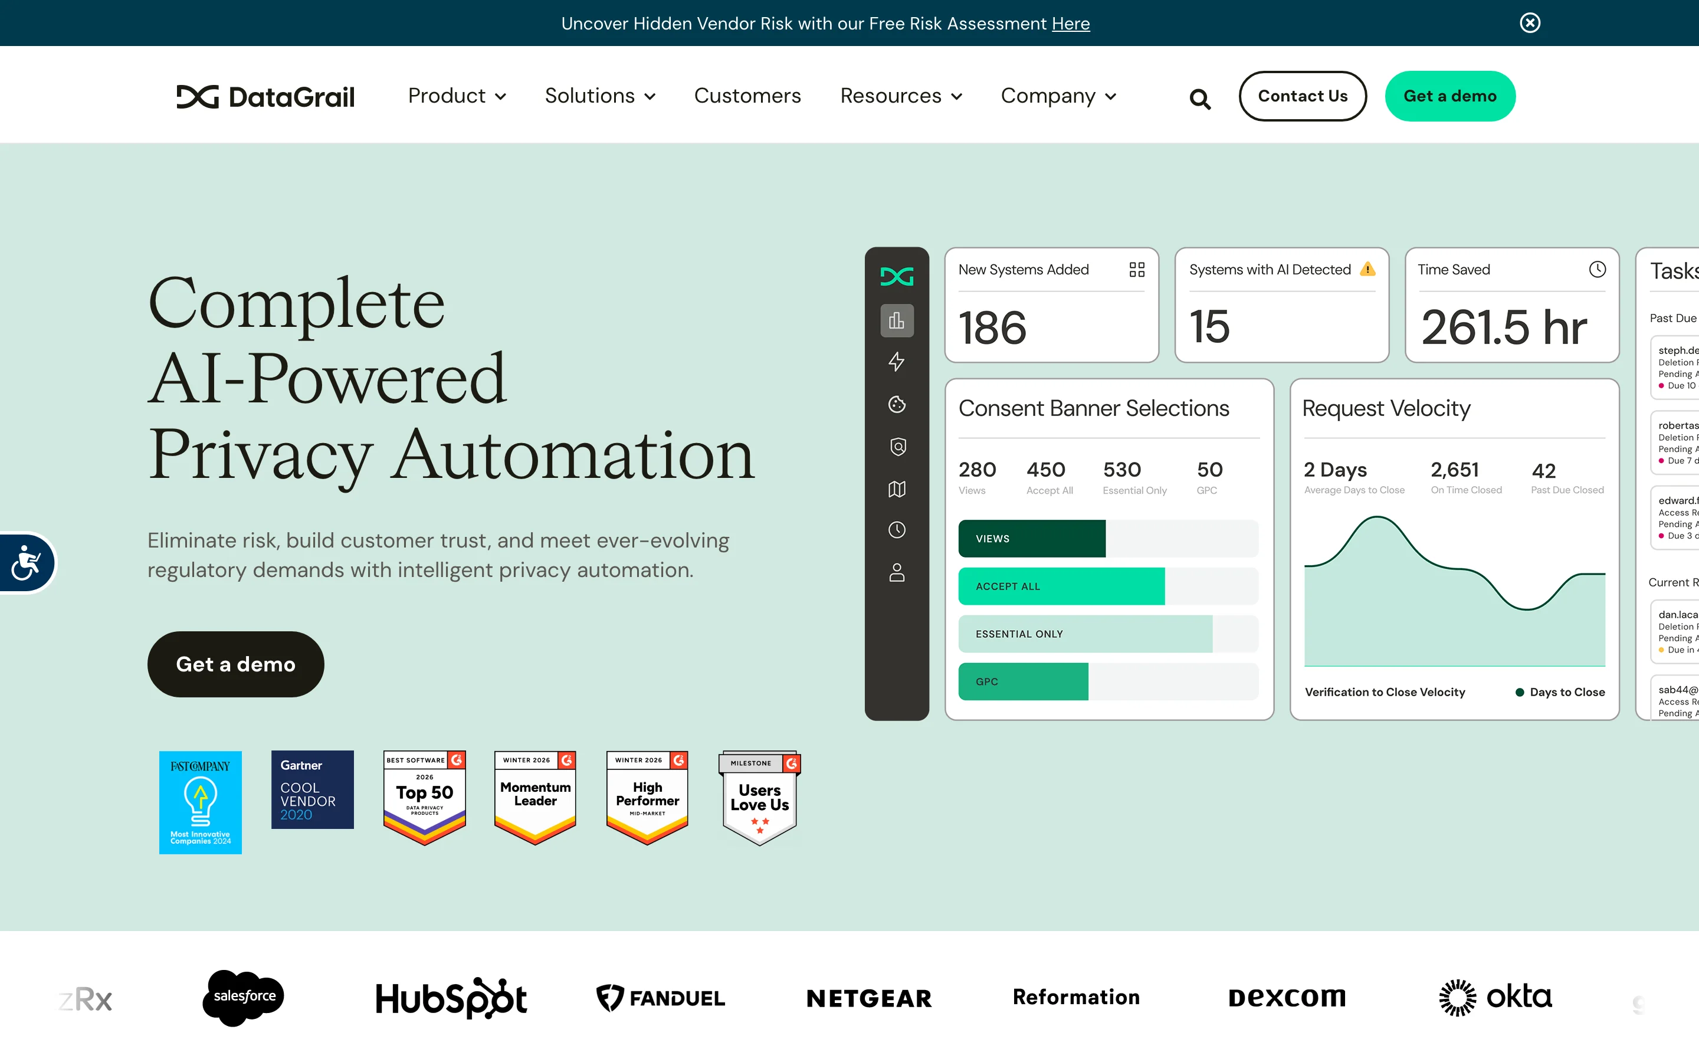Open site search via the magnifying glass

pyautogui.click(x=1200, y=99)
